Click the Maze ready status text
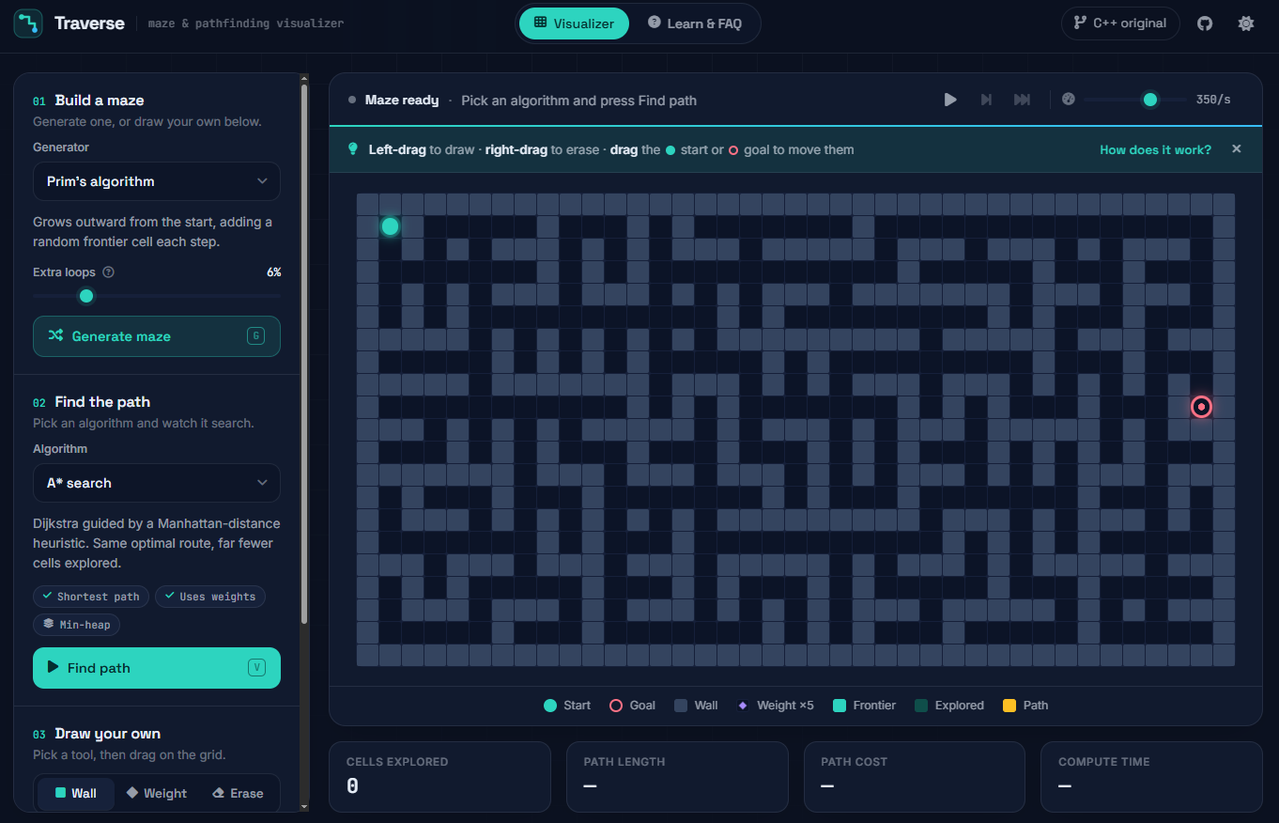The width and height of the screenshot is (1279, 823). (x=402, y=100)
